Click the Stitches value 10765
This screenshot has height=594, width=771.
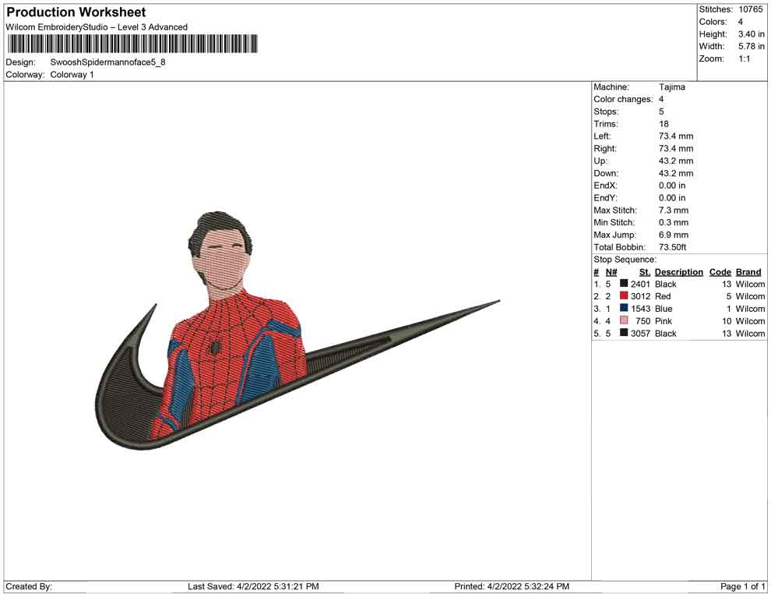[x=750, y=9]
